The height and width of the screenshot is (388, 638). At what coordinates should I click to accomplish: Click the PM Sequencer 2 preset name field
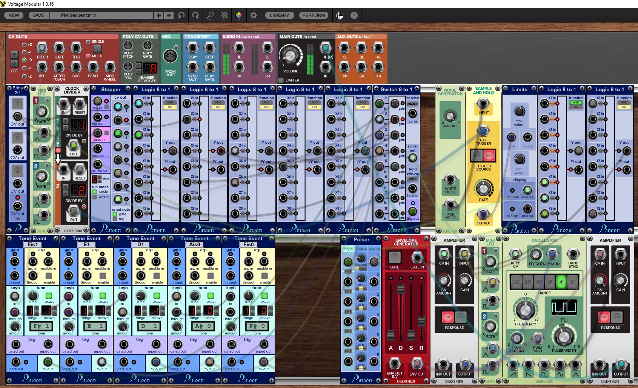(x=106, y=15)
